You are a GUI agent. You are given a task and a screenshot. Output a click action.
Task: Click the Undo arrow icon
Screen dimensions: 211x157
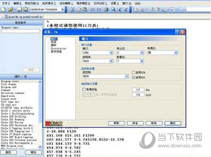coord(92,9)
